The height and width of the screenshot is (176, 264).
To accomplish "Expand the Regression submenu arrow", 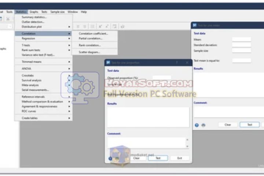I will point(69,38).
